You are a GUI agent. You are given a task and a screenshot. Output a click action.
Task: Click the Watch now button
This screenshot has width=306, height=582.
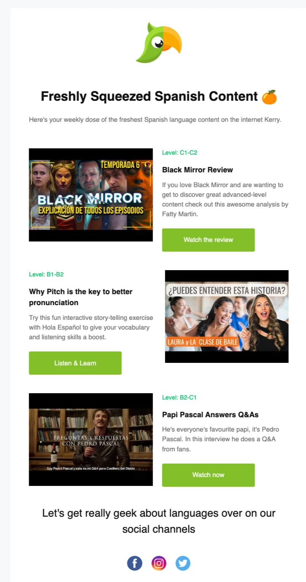[x=208, y=475]
